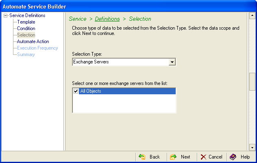Click the scrollbar down arrow
Image resolution: width=257 pixels, height=163 pixels.
(x=252, y=148)
